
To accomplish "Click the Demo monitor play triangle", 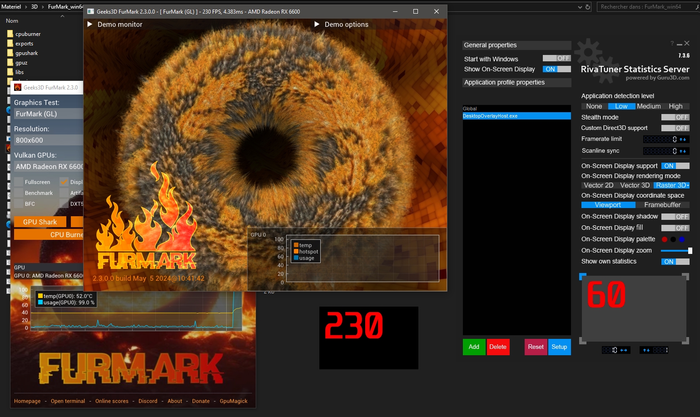I will (90, 24).
